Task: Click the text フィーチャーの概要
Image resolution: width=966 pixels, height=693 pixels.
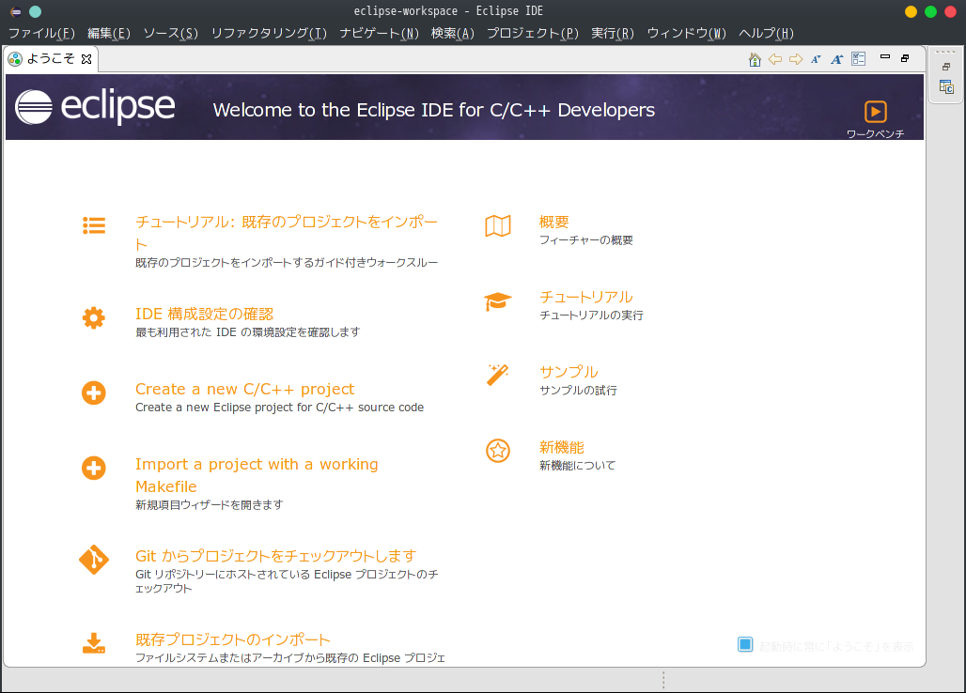Action: (x=585, y=240)
